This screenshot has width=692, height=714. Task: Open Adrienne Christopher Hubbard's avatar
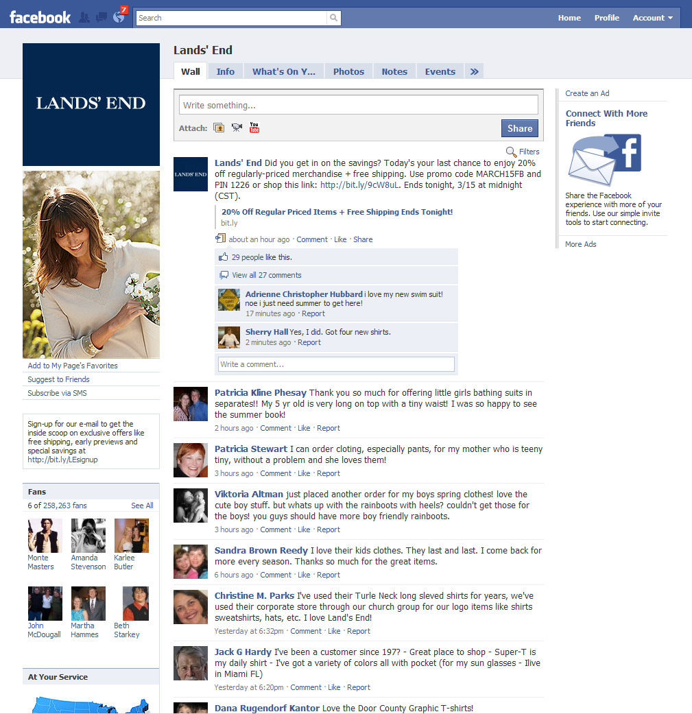(x=229, y=300)
